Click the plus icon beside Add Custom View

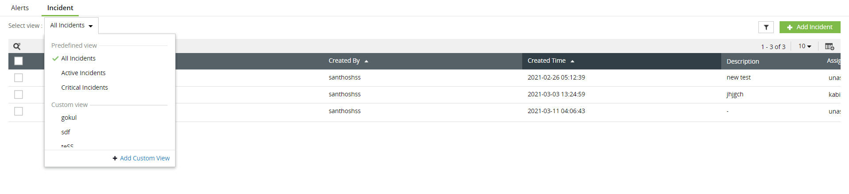coord(115,158)
